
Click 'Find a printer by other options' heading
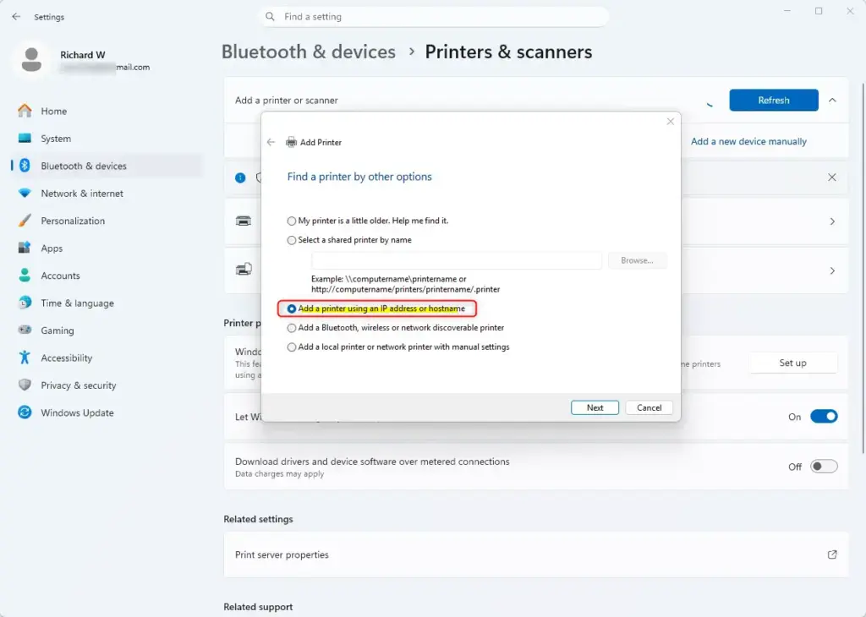coord(359,177)
